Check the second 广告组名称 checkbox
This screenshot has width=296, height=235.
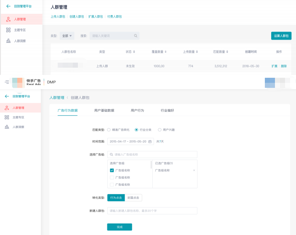tap(112, 177)
